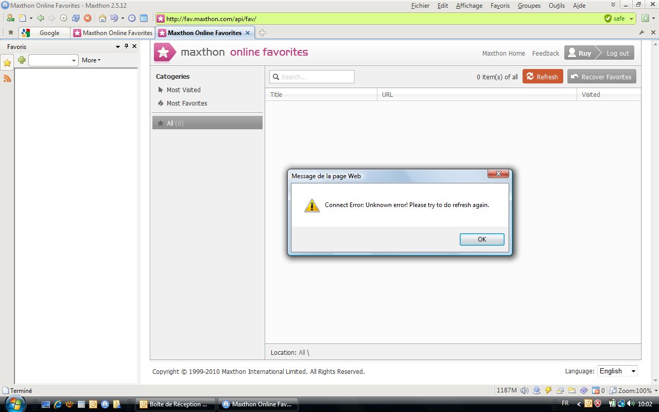Close the Favoris sidebar panel

pos(134,46)
